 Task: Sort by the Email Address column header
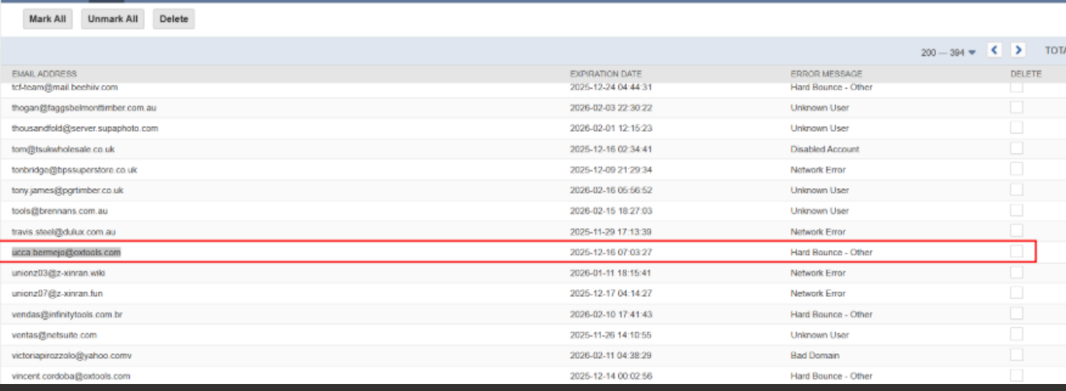tap(44, 74)
